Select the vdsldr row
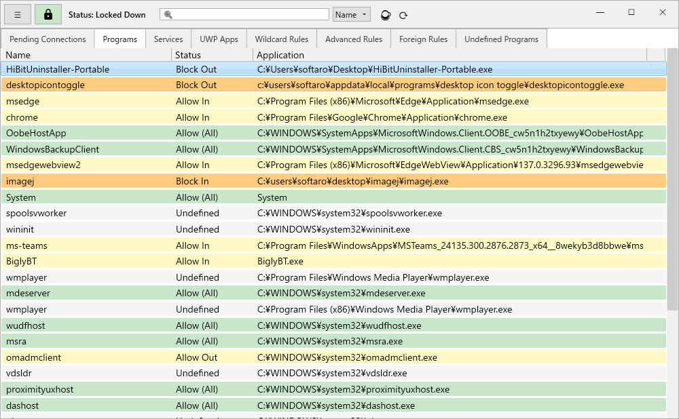 click(333, 373)
